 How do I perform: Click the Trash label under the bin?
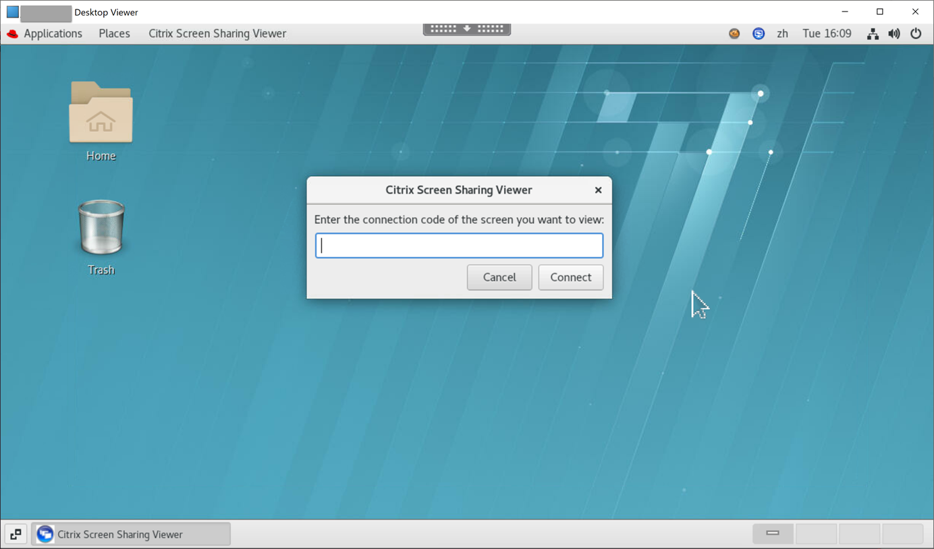click(x=101, y=270)
